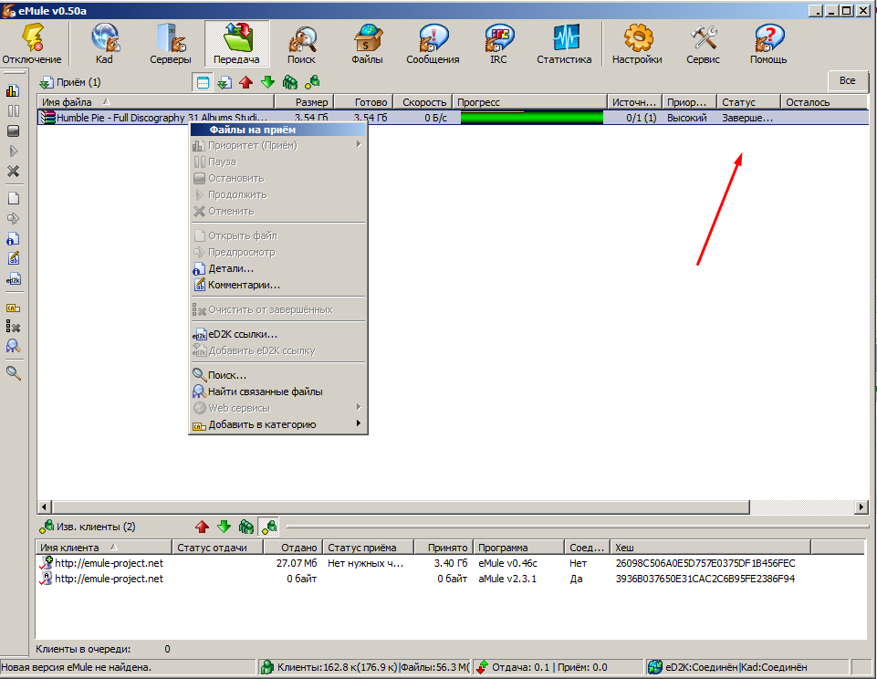Click the Отключение toolbar button
The width and height of the screenshot is (877, 679).
[x=32, y=44]
